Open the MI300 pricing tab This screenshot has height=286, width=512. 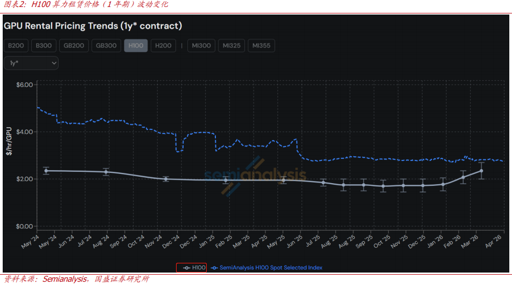[x=201, y=46]
